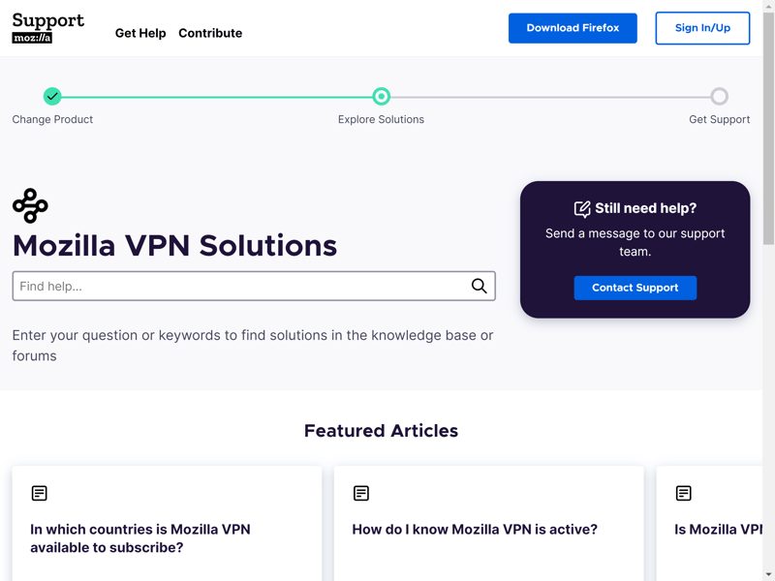Open How do I know Mozilla VPN is active
Screen dimensions: 775x581
475,529
